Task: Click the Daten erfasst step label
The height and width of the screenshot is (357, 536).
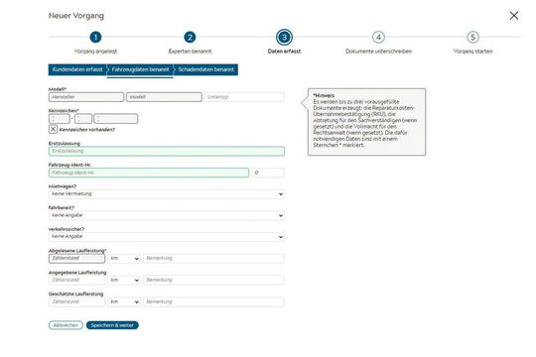Action: click(284, 52)
